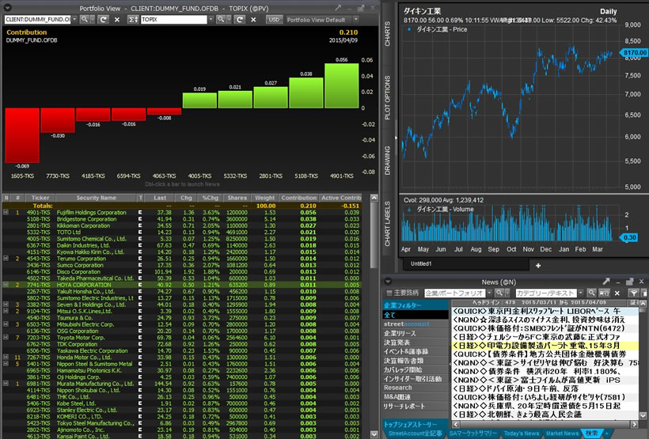Open the news filter funnel icon
This screenshot has width=649, height=439.
click(634, 293)
